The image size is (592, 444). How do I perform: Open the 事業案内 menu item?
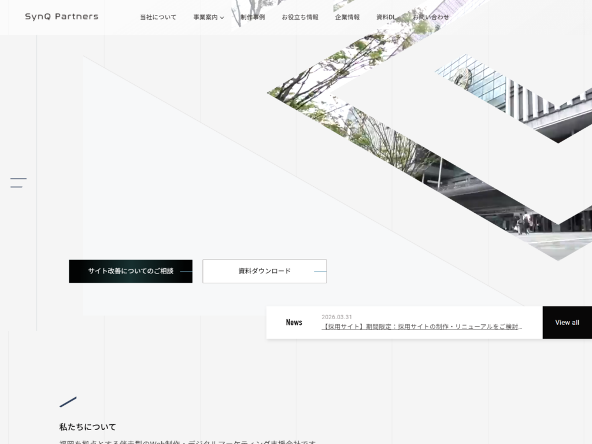click(205, 17)
